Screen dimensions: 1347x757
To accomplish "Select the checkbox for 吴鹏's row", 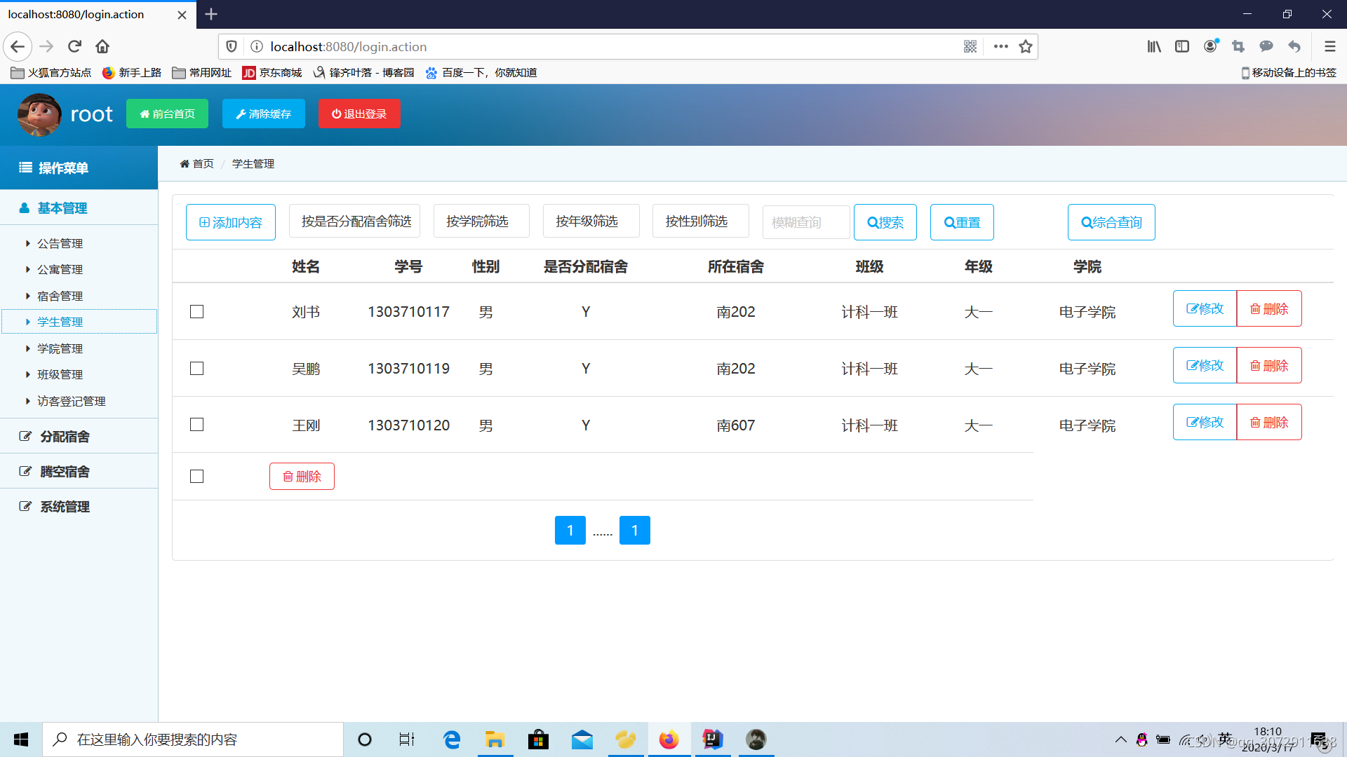I will point(196,369).
